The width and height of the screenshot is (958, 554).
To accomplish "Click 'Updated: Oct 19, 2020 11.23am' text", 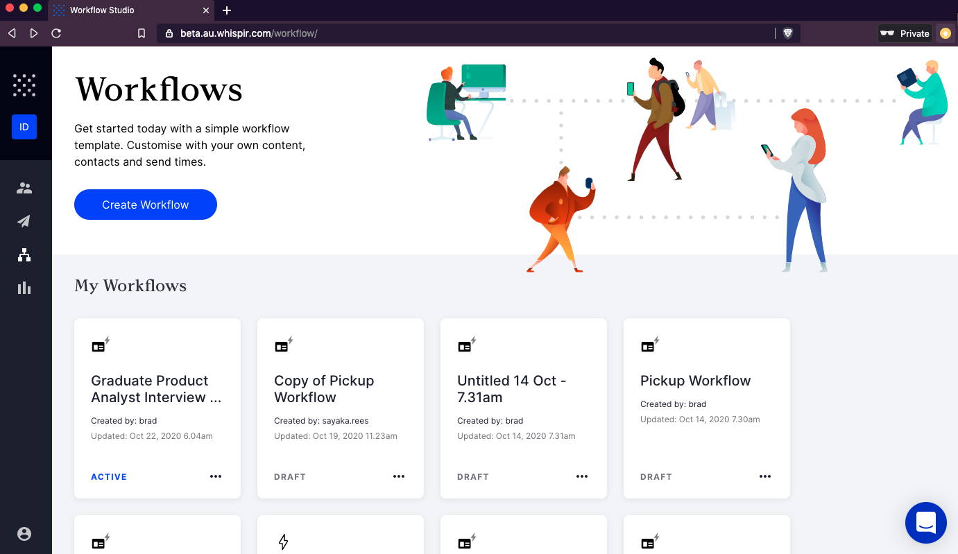I will tap(336, 436).
